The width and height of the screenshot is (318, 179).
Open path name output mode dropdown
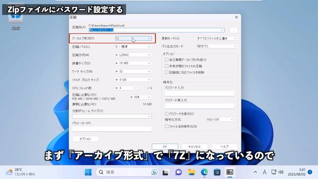(x=217, y=46)
